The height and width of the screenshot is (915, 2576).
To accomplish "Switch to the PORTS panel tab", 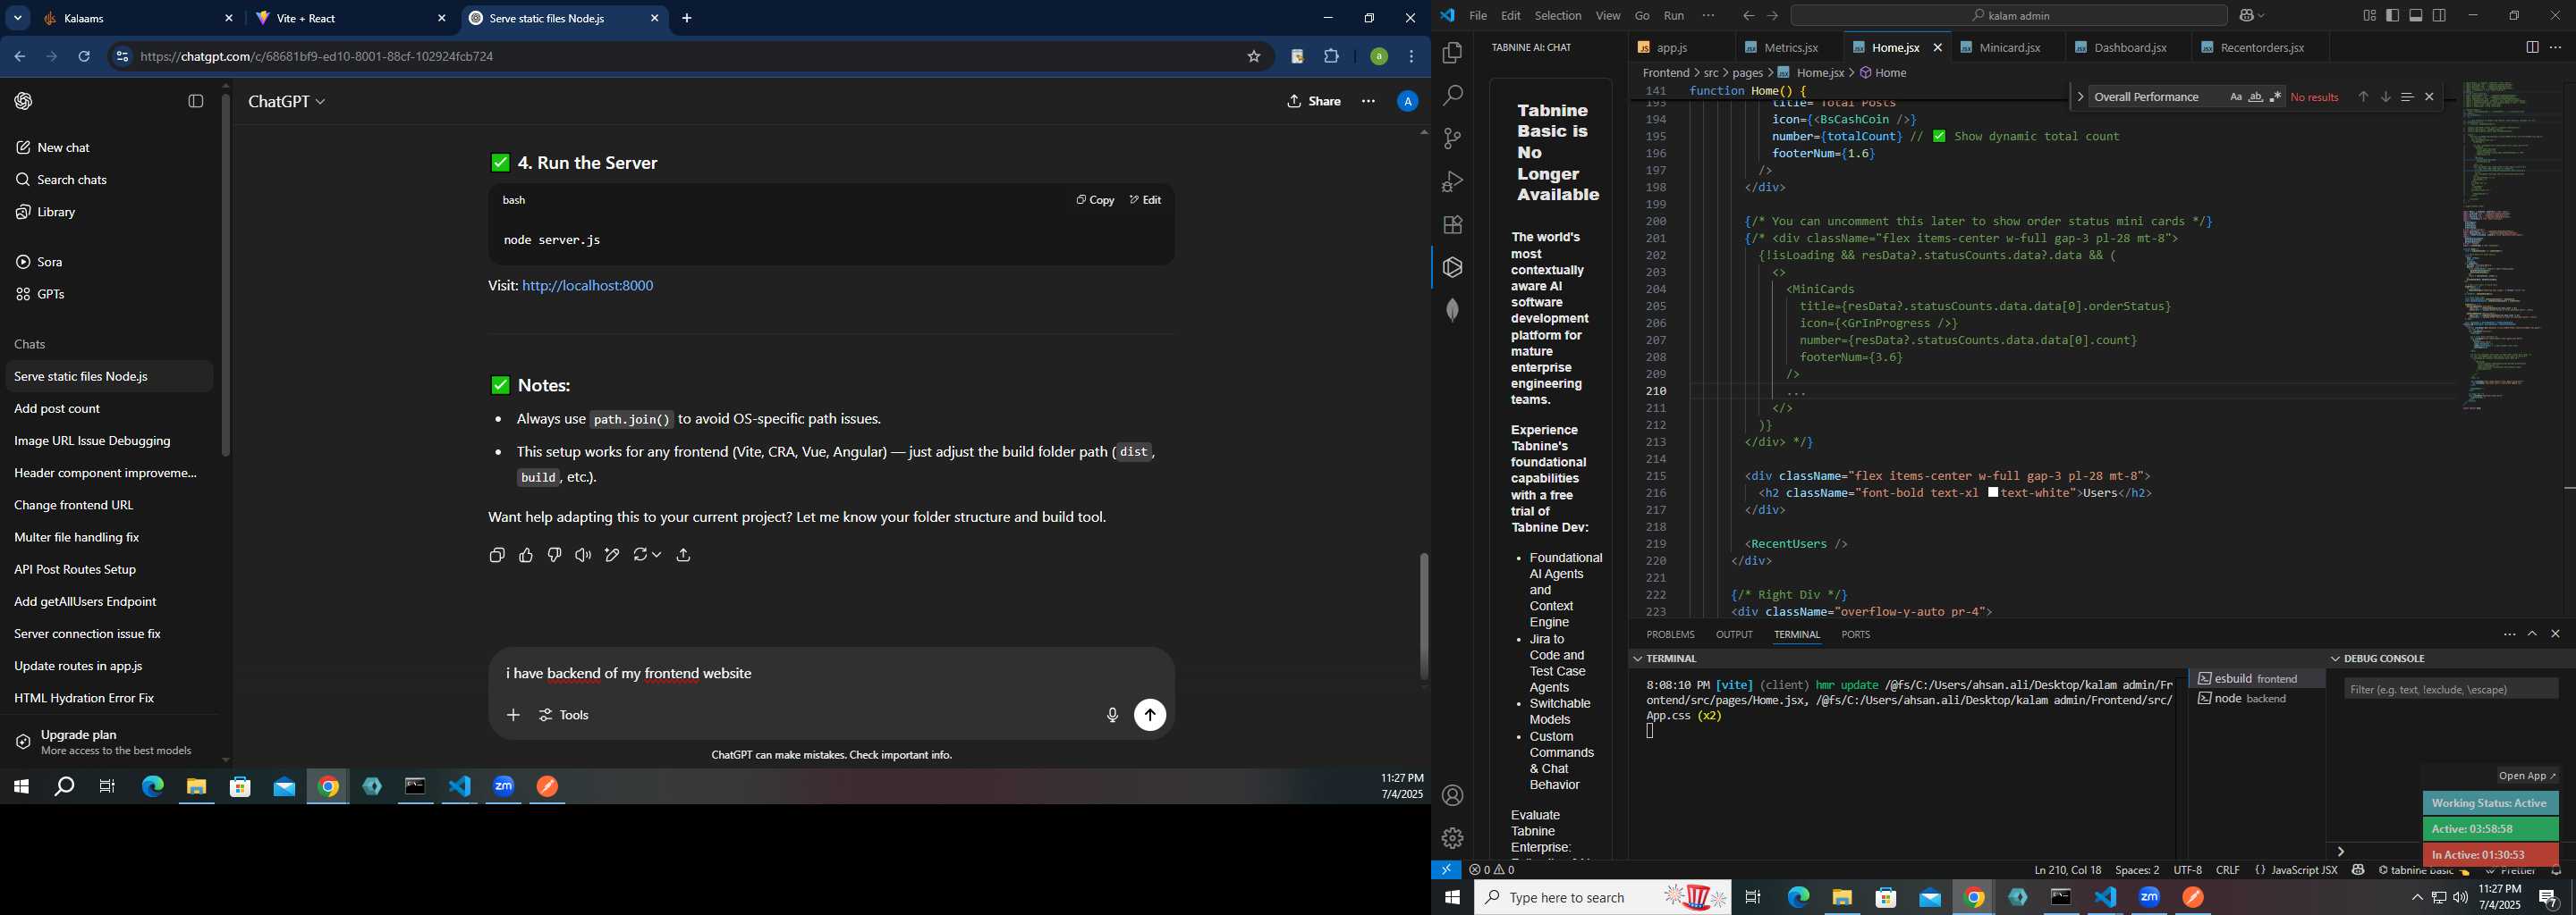I will (x=1856, y=634).
